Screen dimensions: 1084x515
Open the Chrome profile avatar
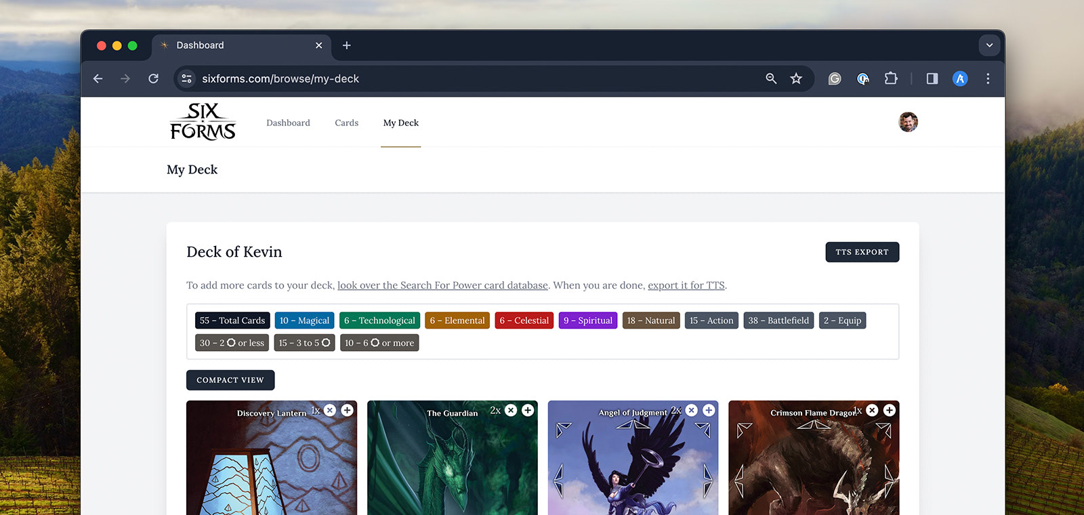click(x=960, y=79)
